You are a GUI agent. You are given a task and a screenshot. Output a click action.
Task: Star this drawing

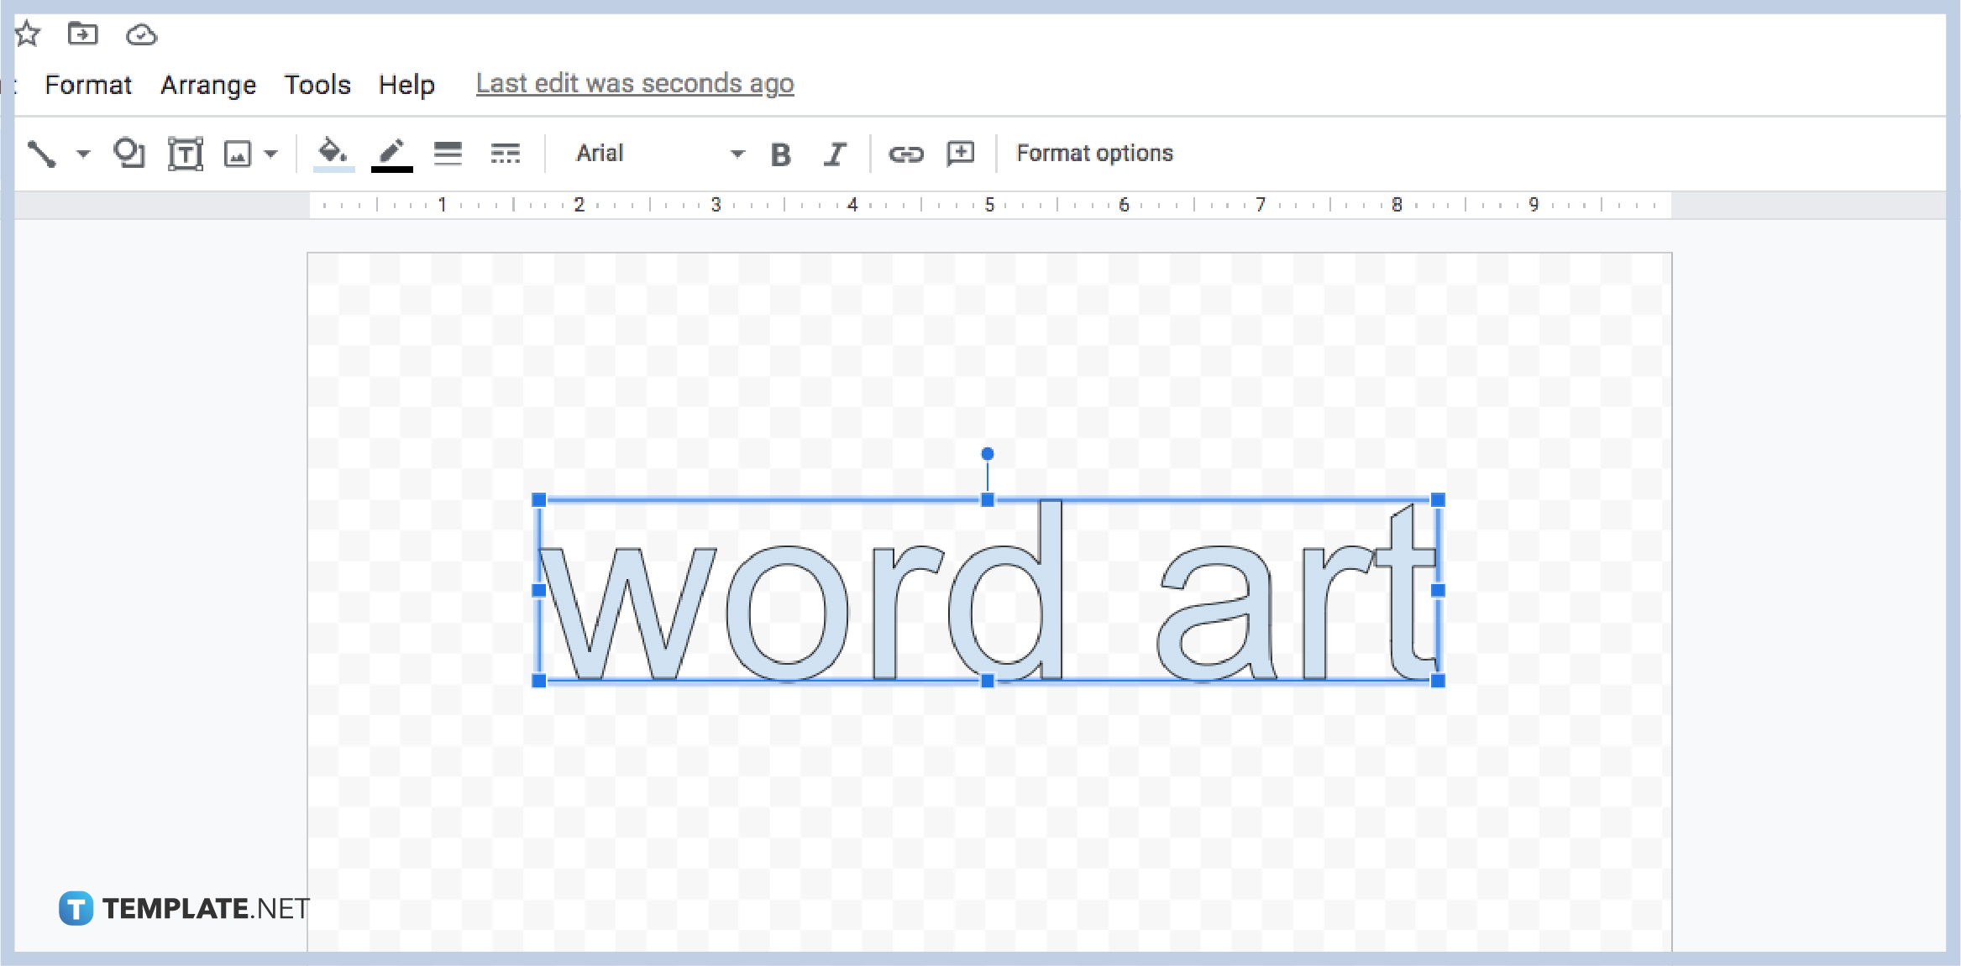click(28, 34)
